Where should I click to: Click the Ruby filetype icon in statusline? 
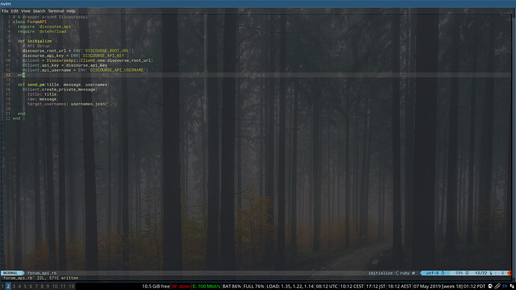click(x=414, y=274)
